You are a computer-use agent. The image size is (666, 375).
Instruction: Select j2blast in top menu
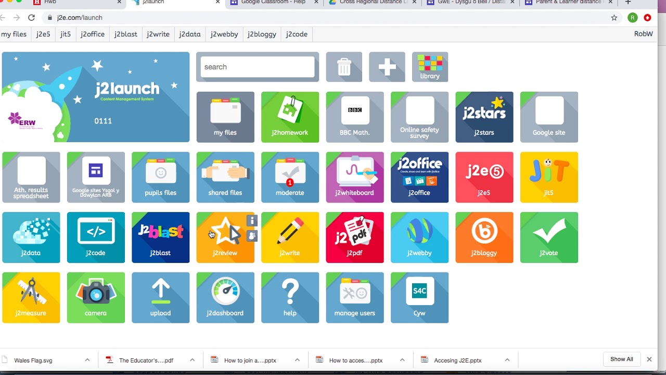[125, 34]
